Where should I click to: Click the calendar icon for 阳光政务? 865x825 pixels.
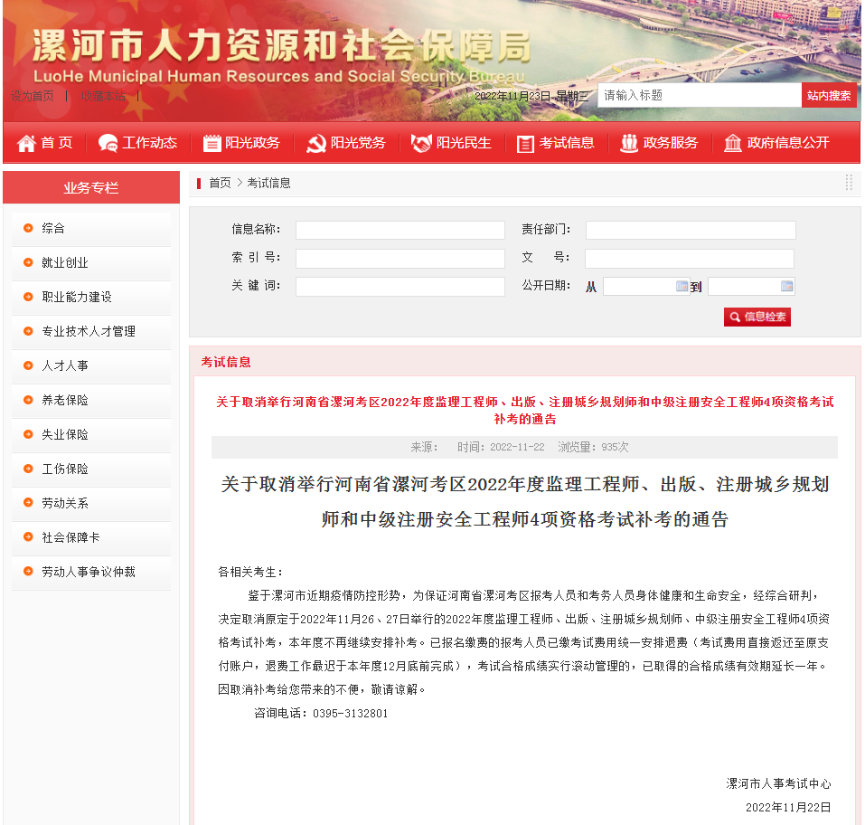coord(212,143)
